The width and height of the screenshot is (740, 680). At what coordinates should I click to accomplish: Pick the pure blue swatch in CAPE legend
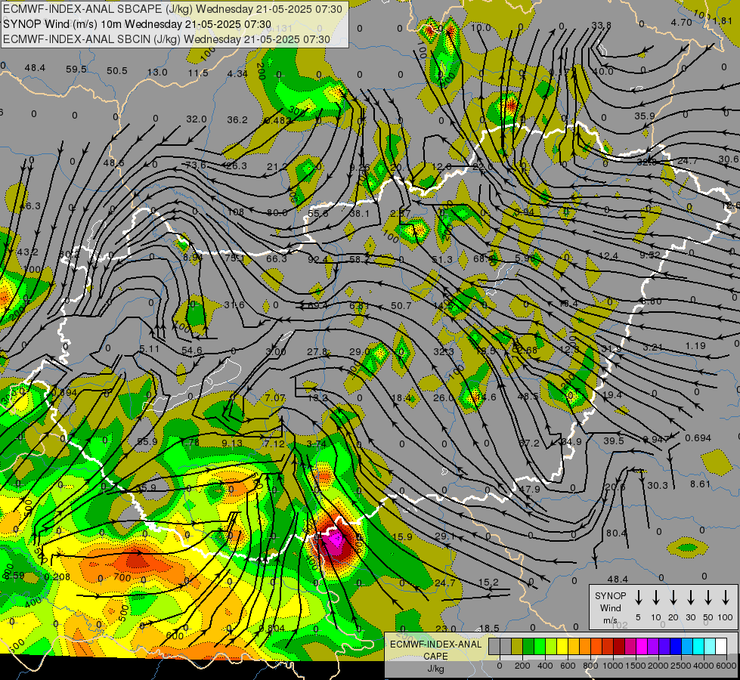pos(675,647)
